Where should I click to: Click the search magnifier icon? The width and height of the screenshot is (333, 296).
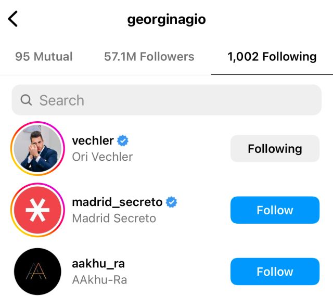tap(26, 100)
